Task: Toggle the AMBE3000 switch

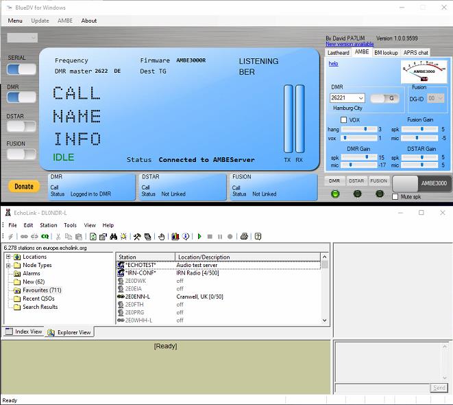Action: (x=421, y=183)
